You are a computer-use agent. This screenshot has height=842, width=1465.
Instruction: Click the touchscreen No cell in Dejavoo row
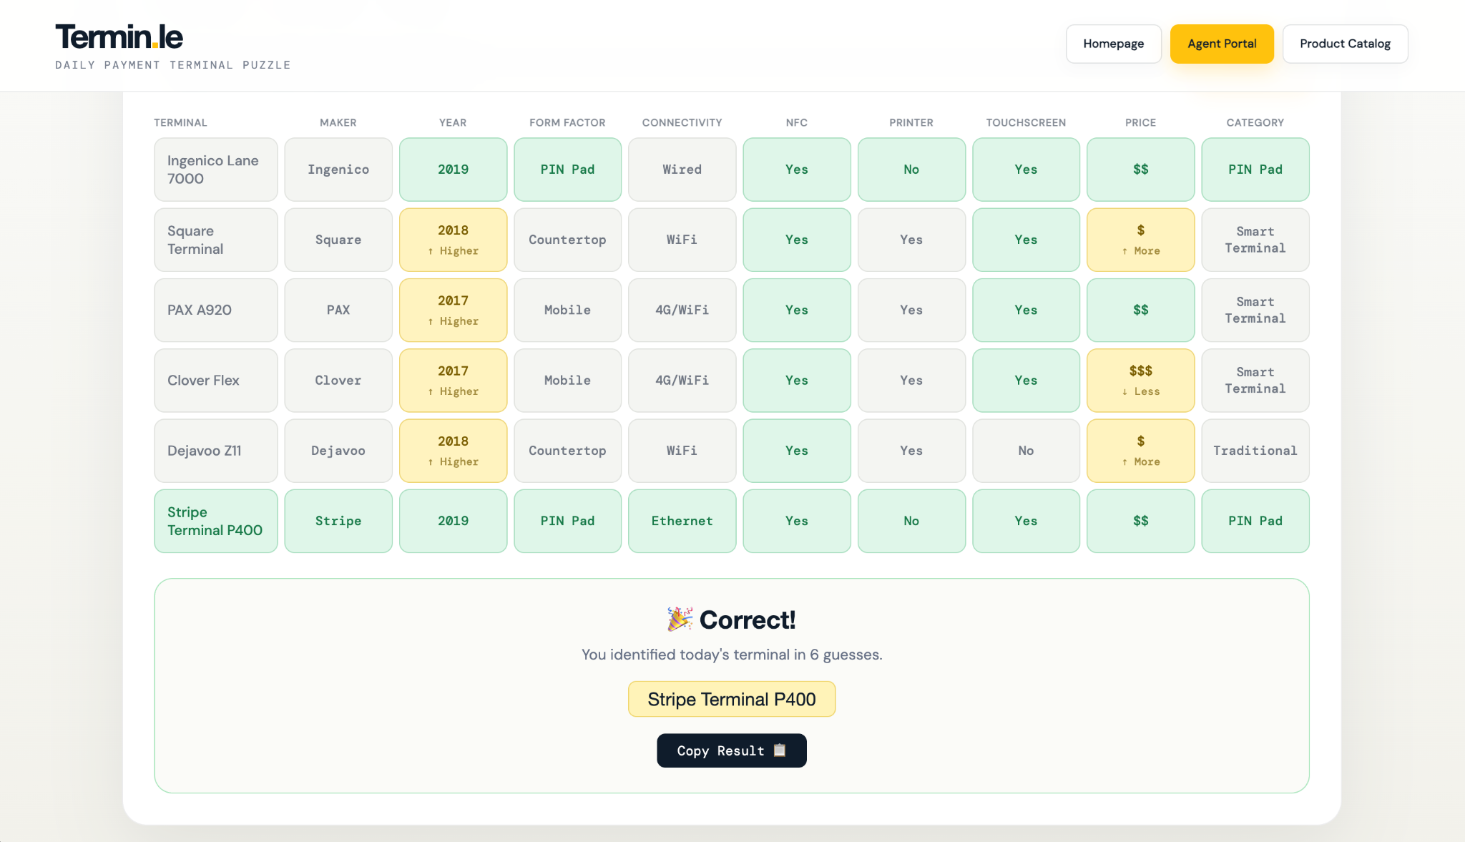[x=1026, y=451]
